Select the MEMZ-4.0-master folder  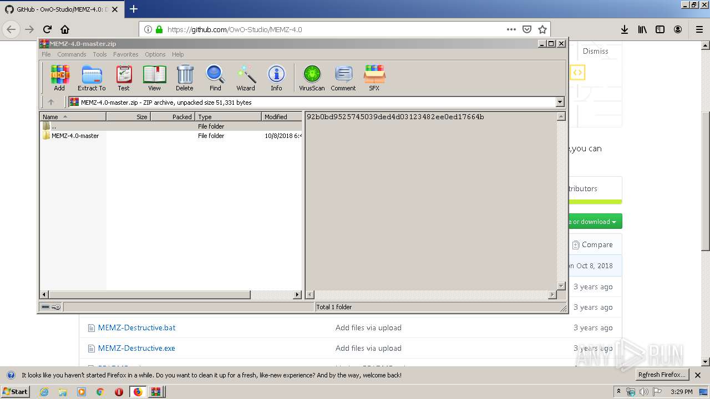point(75,136)
